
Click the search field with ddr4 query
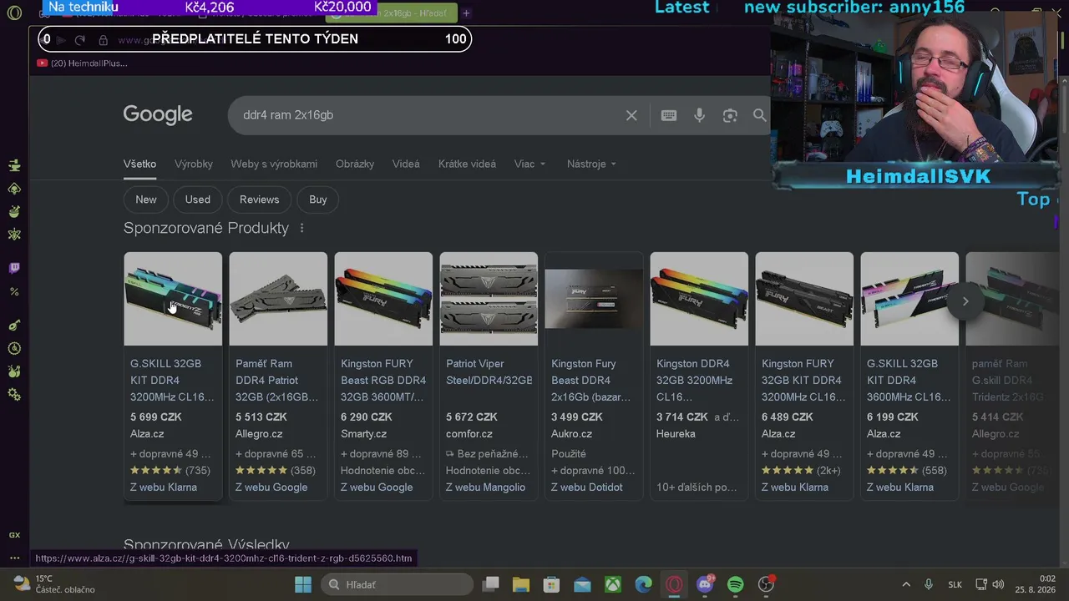tap(426, 115)
